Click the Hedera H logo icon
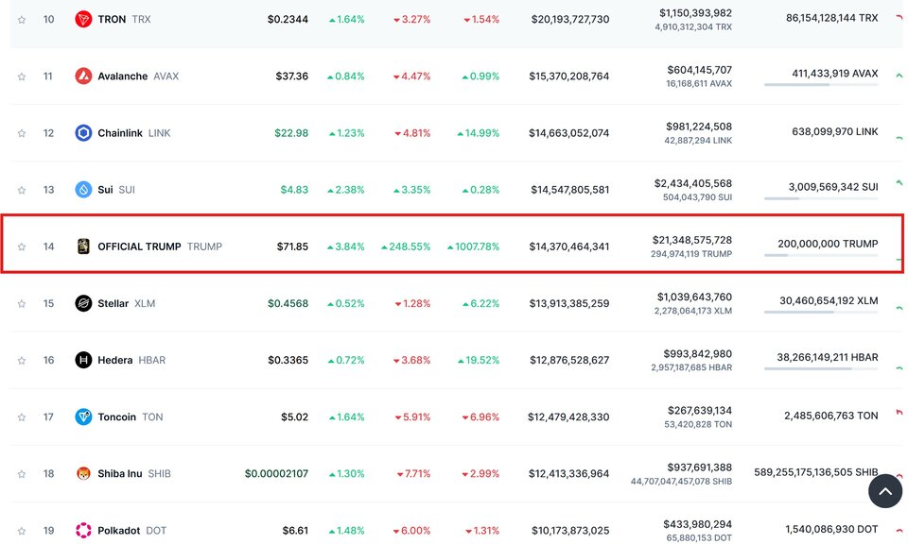Image resolution: width=908 pixels, height=544 pixels. point(83,360)
